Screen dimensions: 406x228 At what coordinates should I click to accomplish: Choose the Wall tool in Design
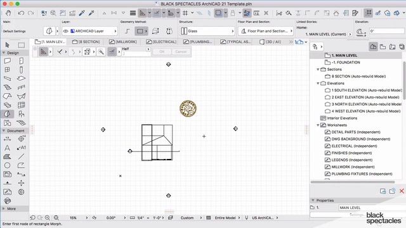coord(7,61)
